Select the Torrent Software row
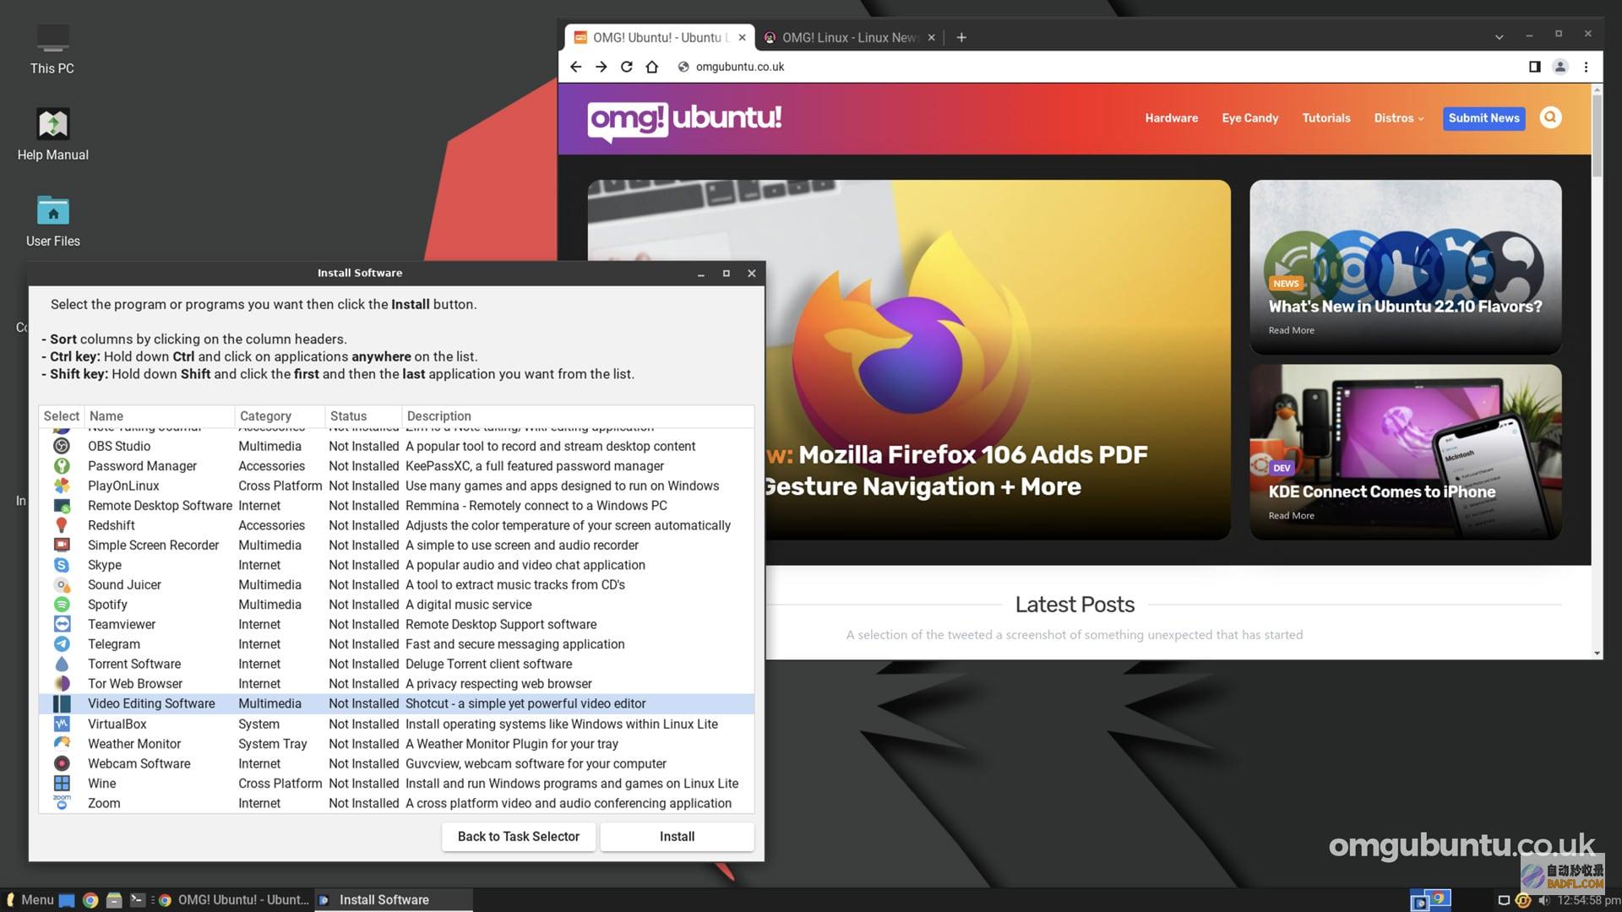Viewport: 1622px width, 912px height. click(396, 664)
